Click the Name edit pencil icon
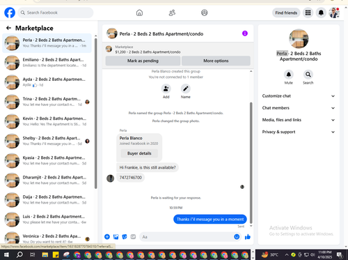Screen dimensions: 348x260 (186, 89)
